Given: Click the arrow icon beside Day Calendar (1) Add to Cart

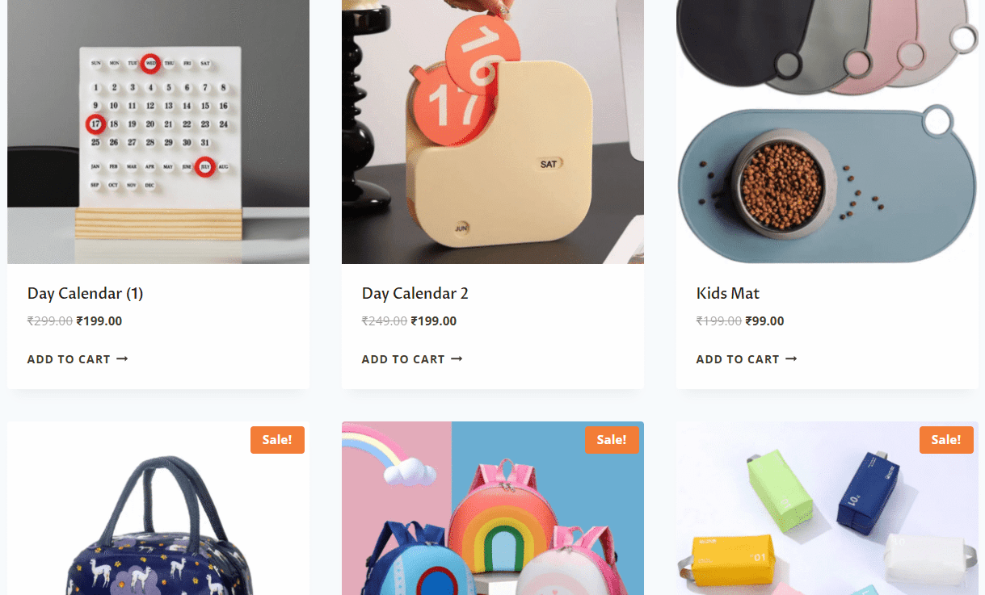Looking at the screenshot, I should click(122, 359).
